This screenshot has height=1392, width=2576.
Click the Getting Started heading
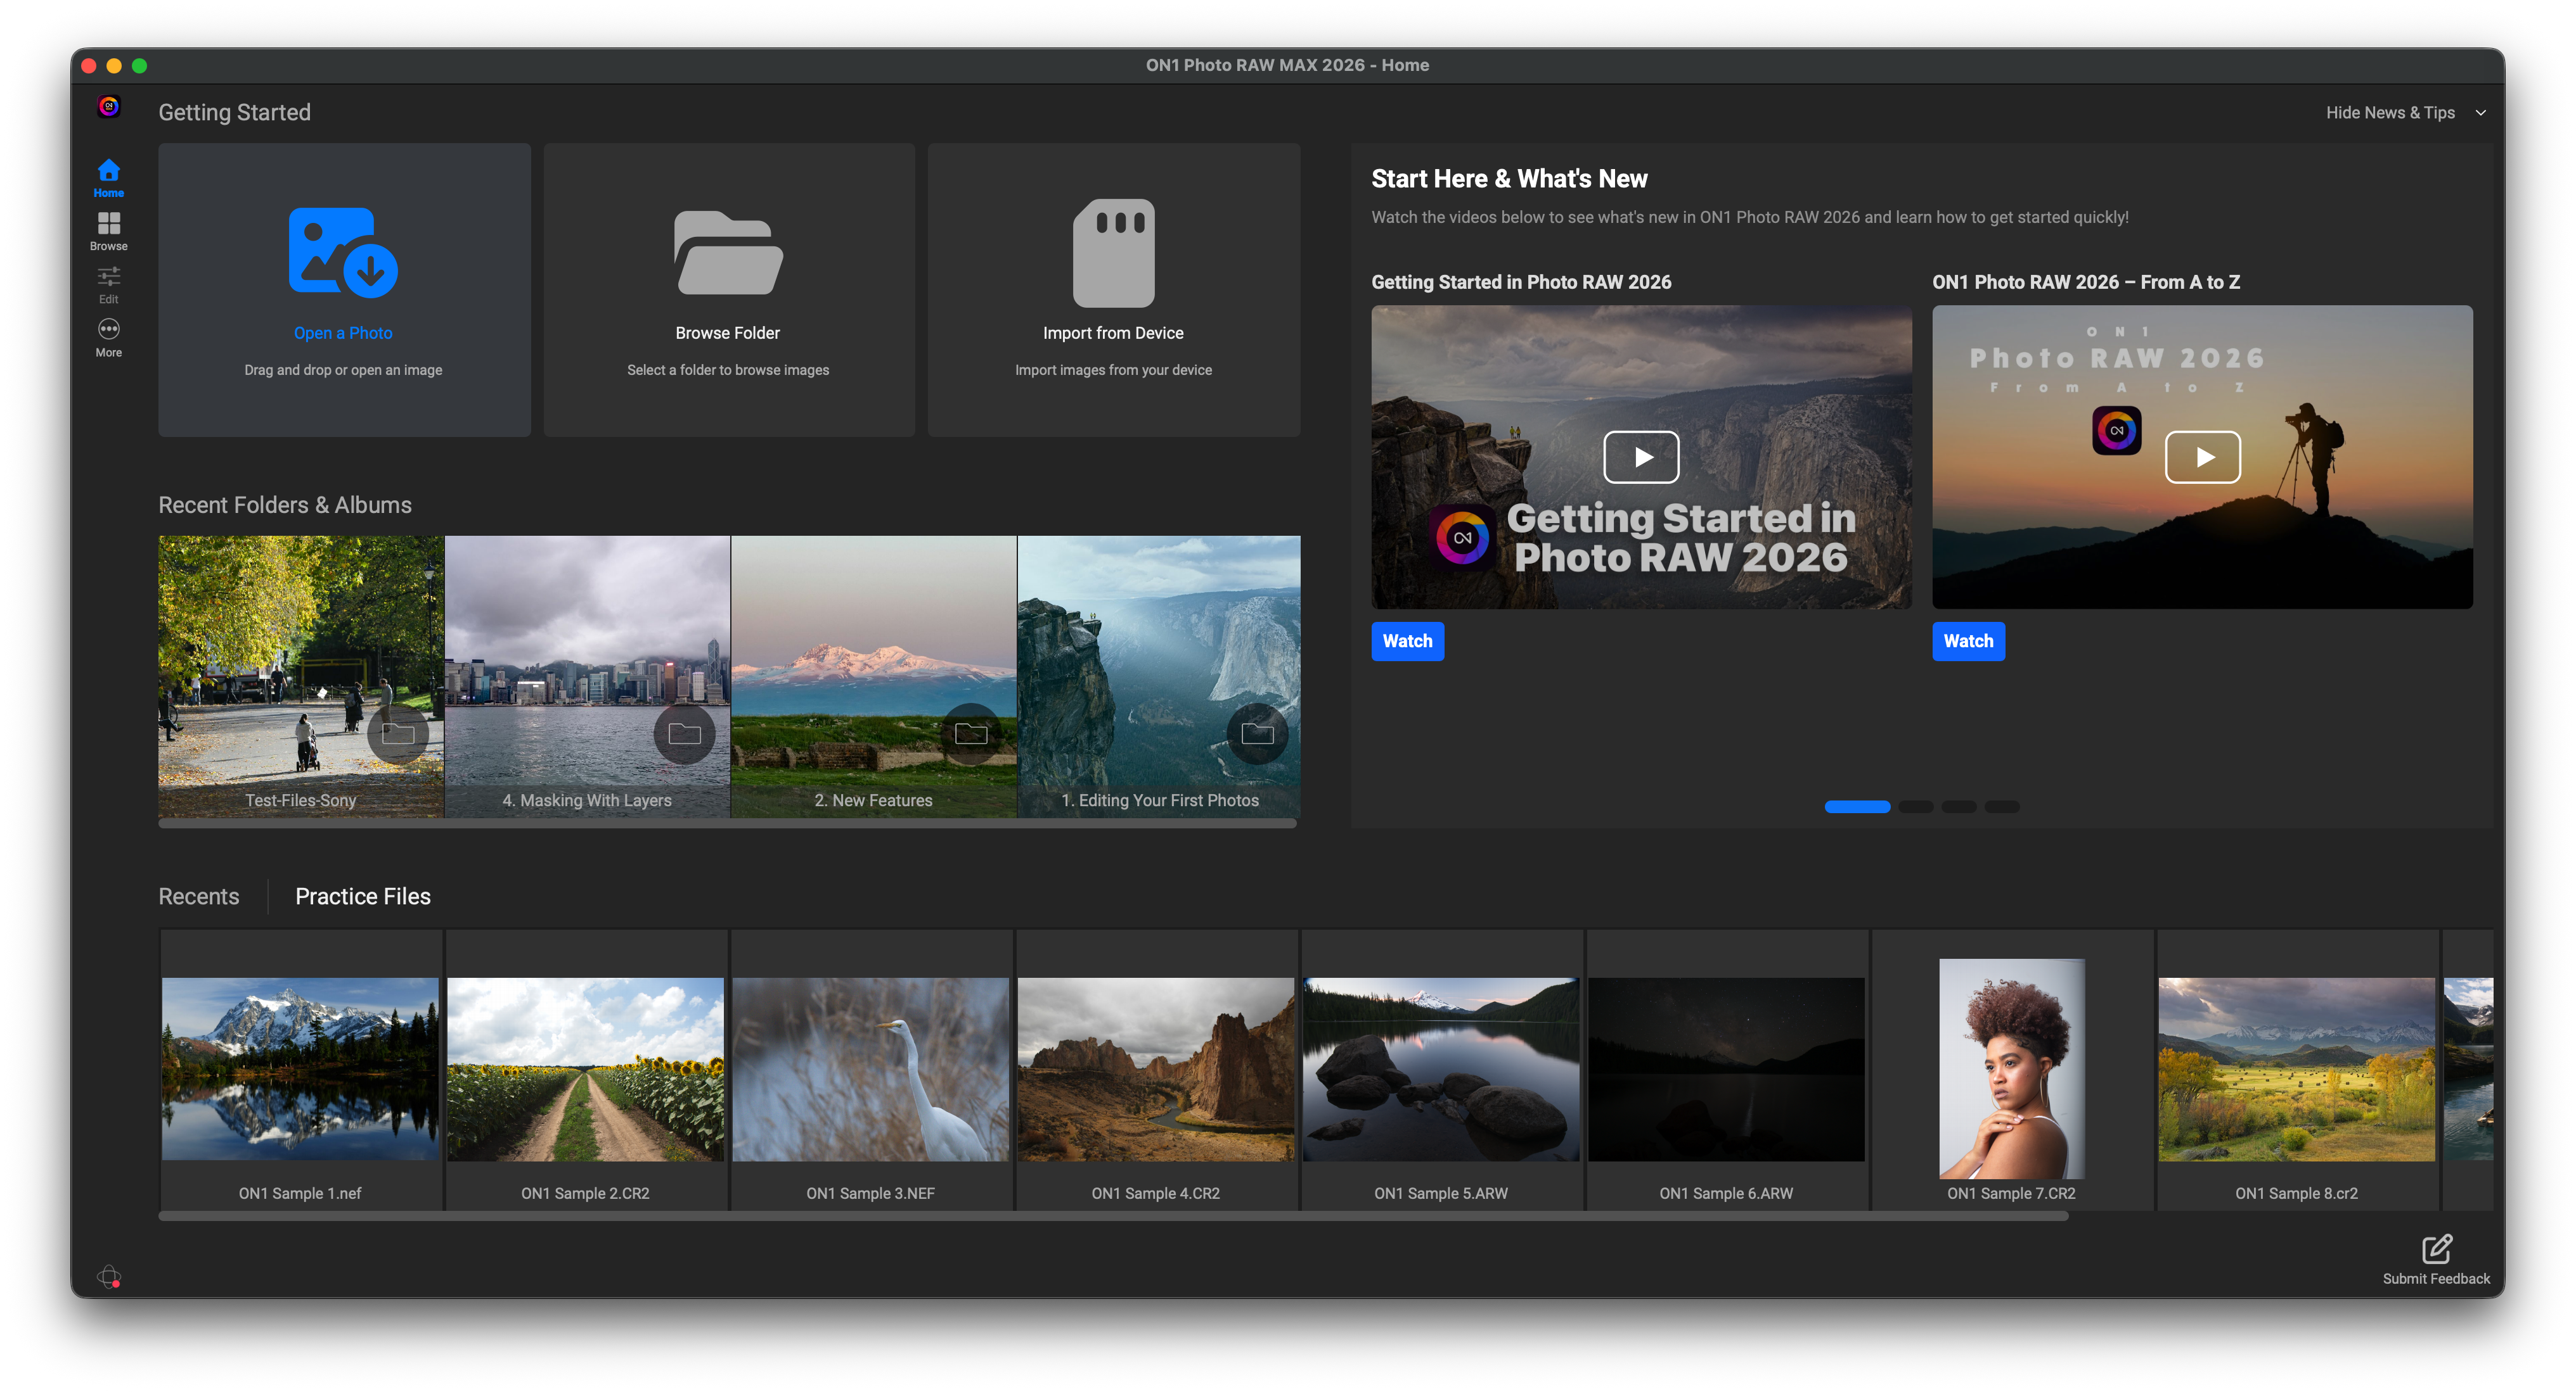coord(234,112)
